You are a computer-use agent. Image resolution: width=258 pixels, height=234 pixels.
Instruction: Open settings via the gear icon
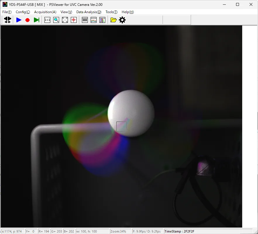[122, 20]
